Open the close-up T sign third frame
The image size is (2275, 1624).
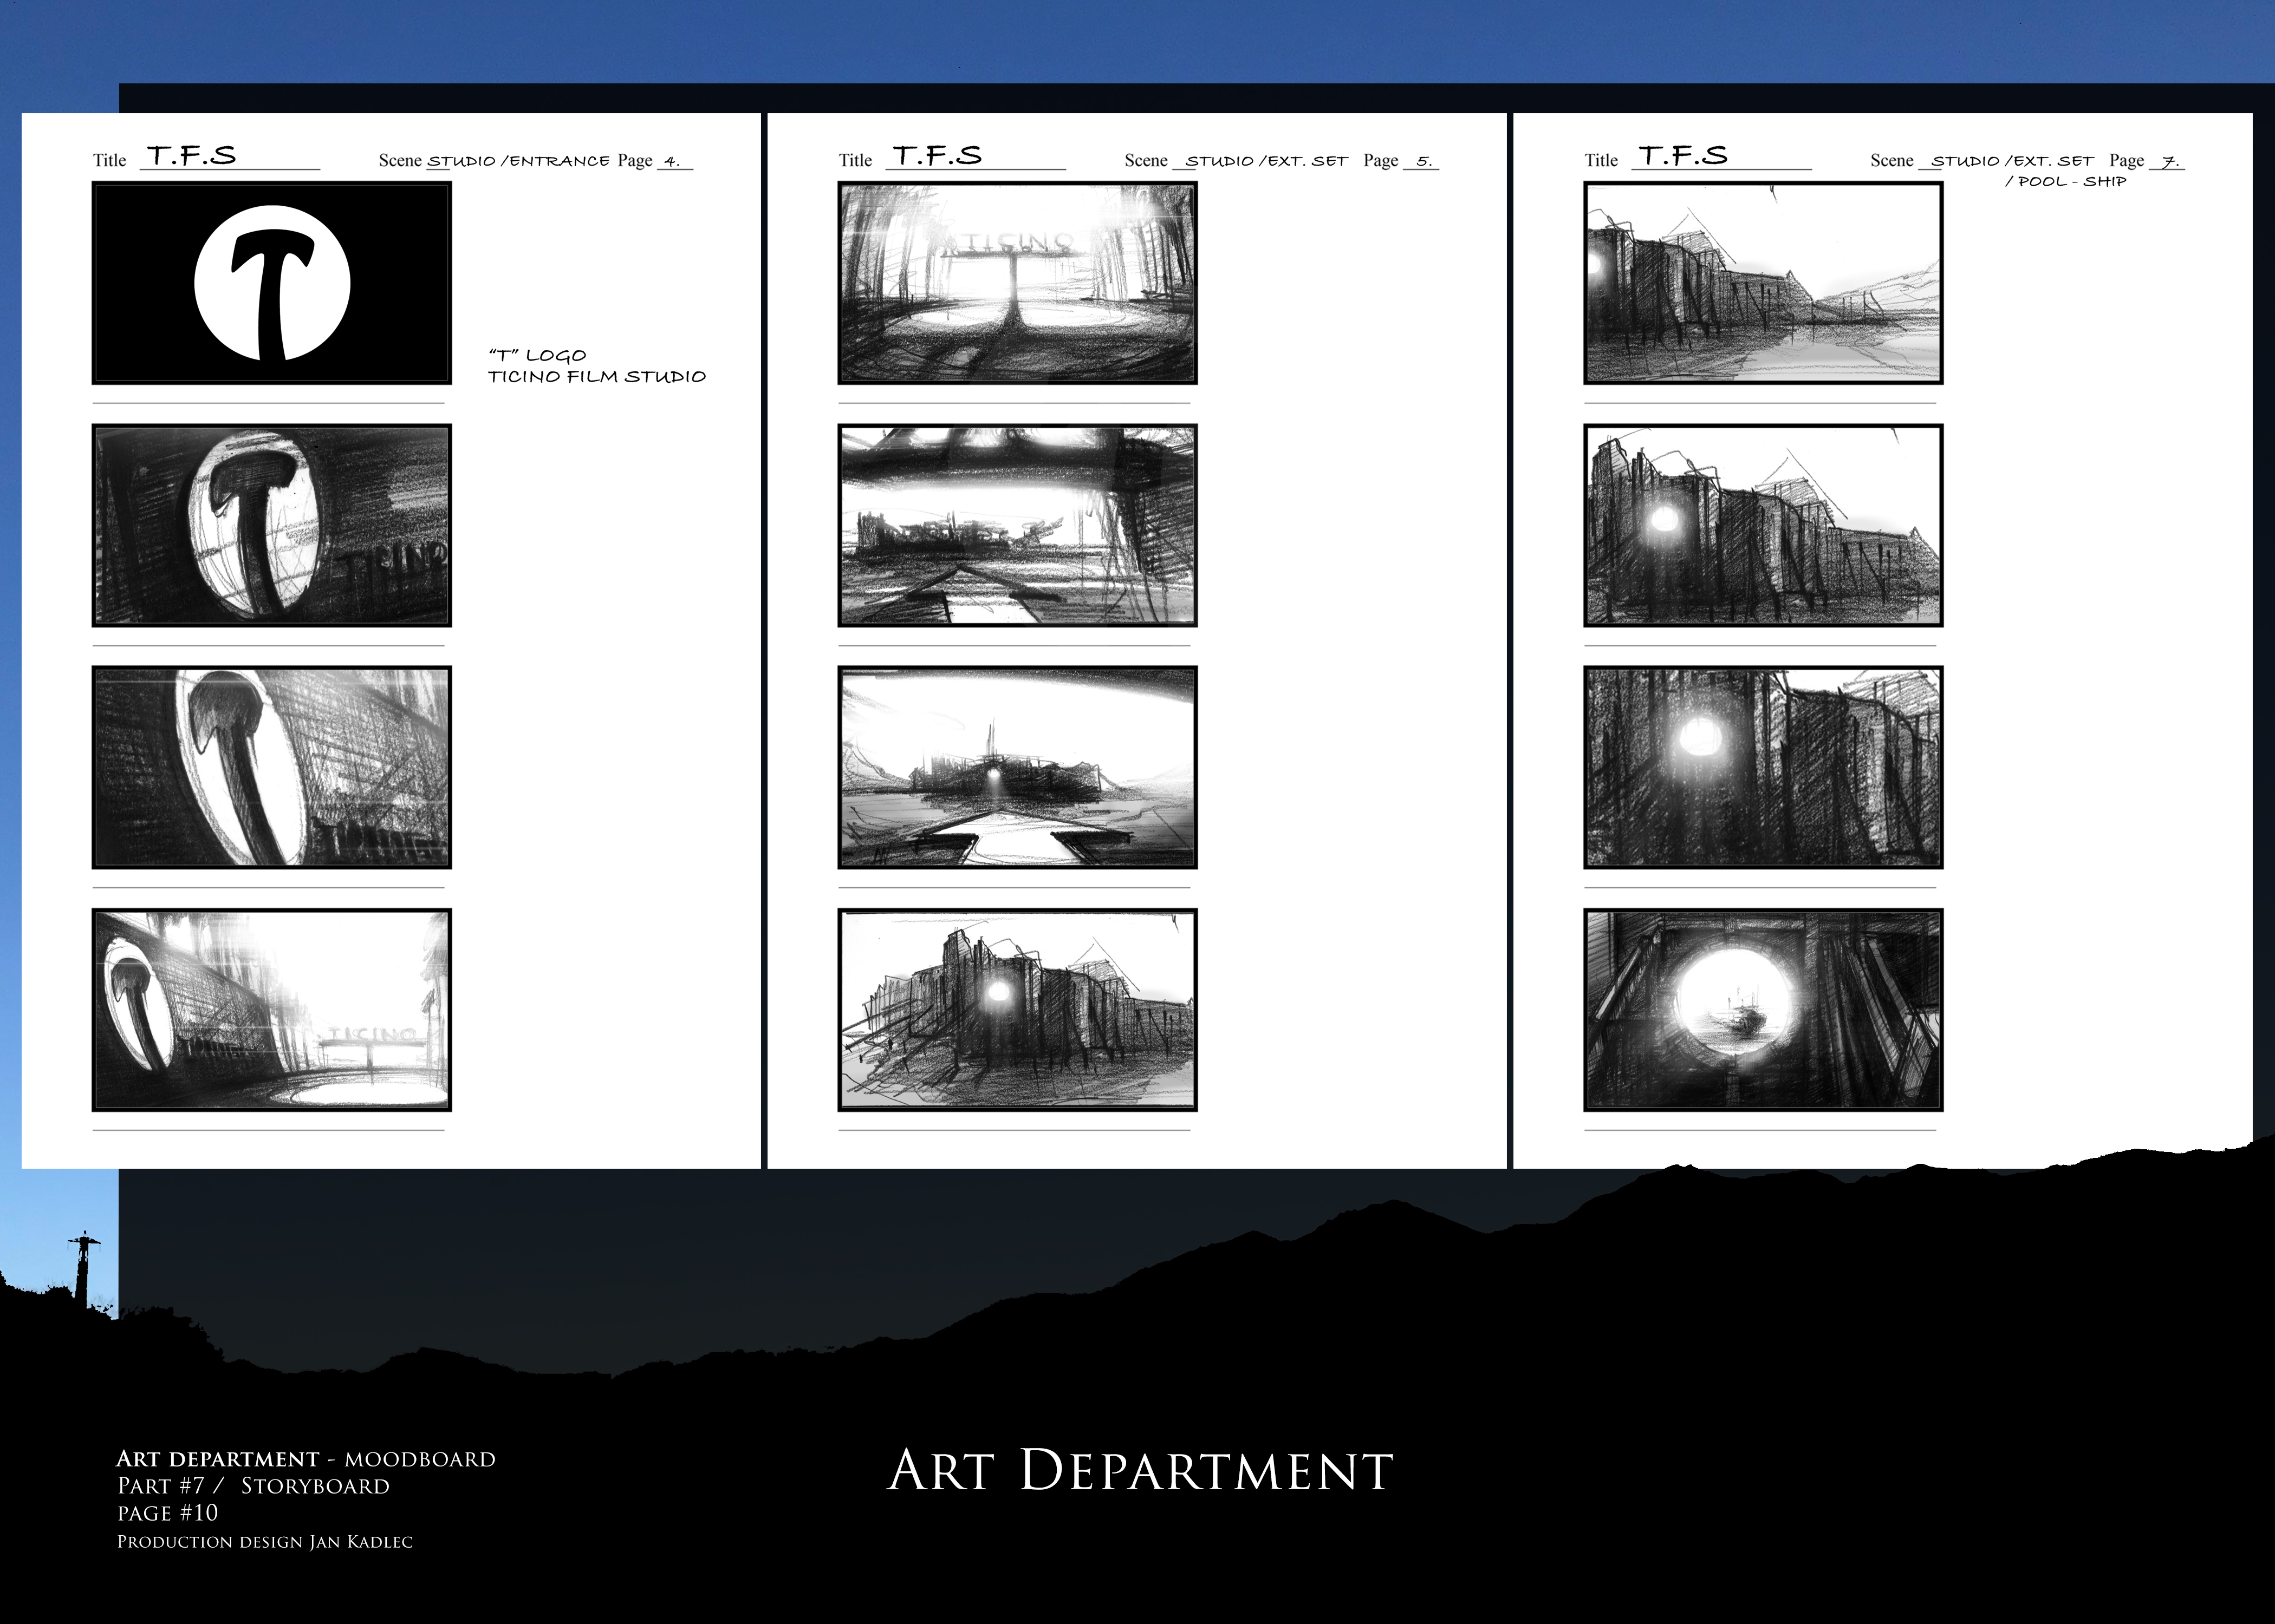[x=271, y=768]
